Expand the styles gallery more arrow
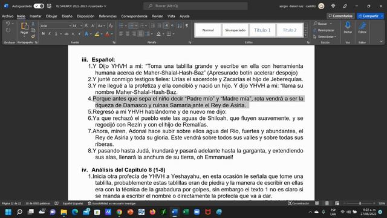This screenshot has height=218, width=387. (306, 36)
